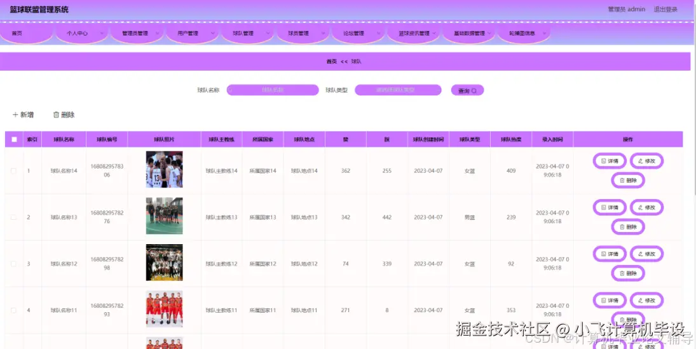Viewport: 696px width, 349px height.
Task: Check the checkbox for row 球队名称13
Action: [x=14, y=217]
